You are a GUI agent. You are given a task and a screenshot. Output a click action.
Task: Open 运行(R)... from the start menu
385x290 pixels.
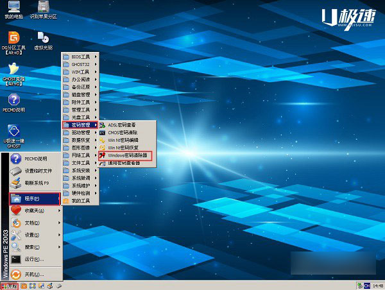35,259
